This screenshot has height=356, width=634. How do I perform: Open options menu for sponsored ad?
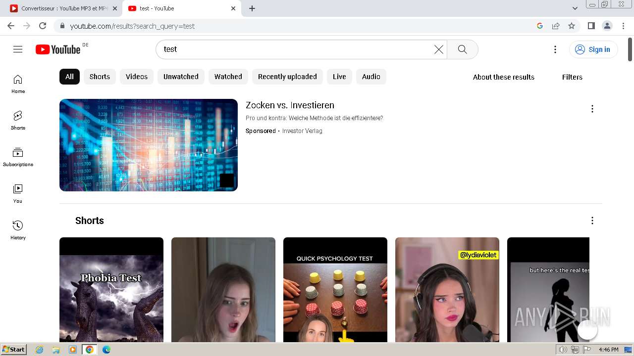(592, 109)
